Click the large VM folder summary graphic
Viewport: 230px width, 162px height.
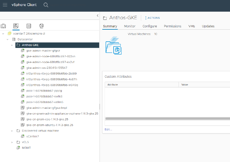click(x=114, y=46)
